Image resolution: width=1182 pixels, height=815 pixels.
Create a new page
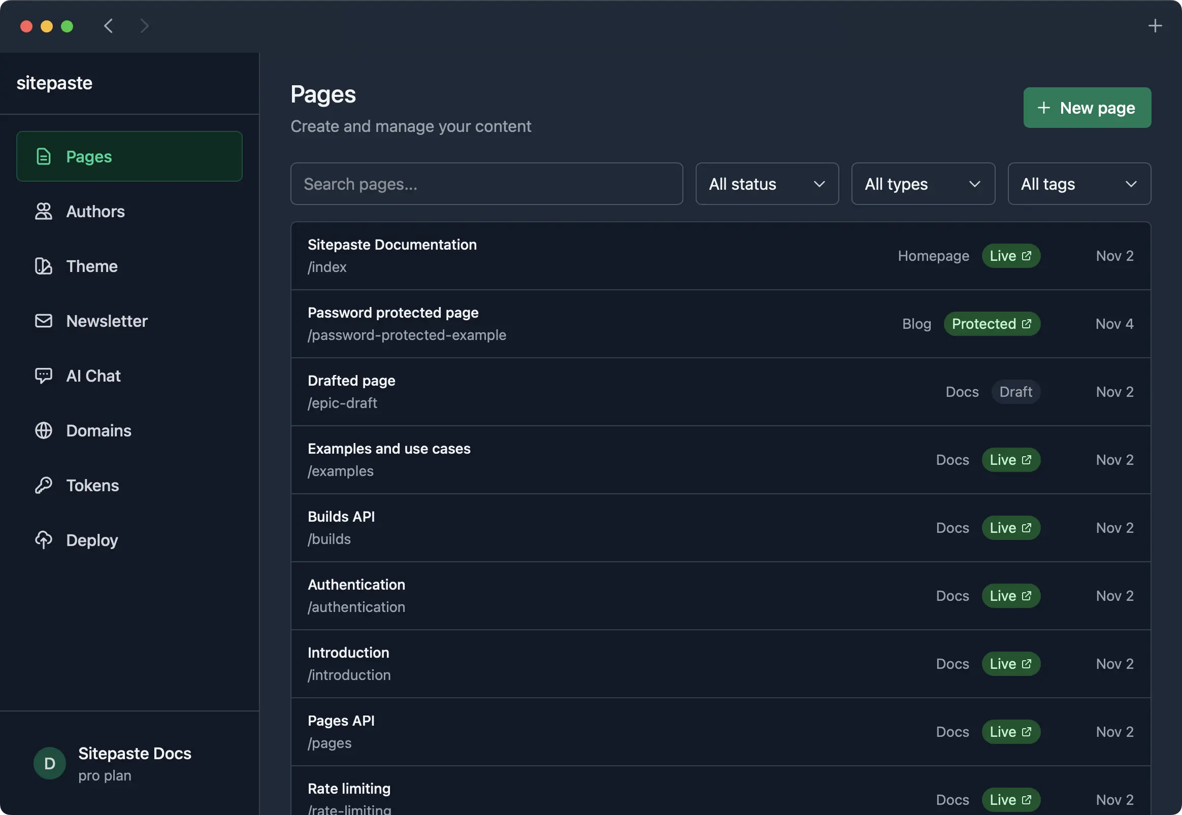1087,107
